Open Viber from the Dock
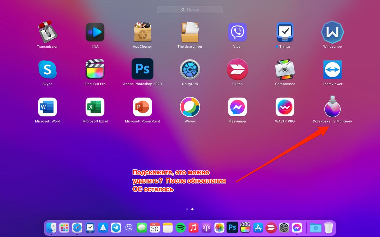 (x=129, y=228)
